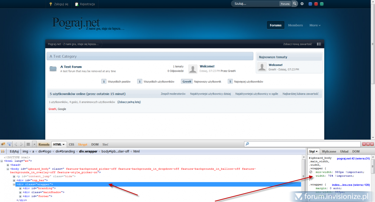Viewport: 375px width, 202px height.
Task: Open the More navigation dropdown
Action: 315,25
